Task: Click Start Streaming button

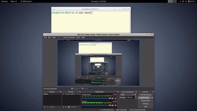Action: (x=146, y=95)
